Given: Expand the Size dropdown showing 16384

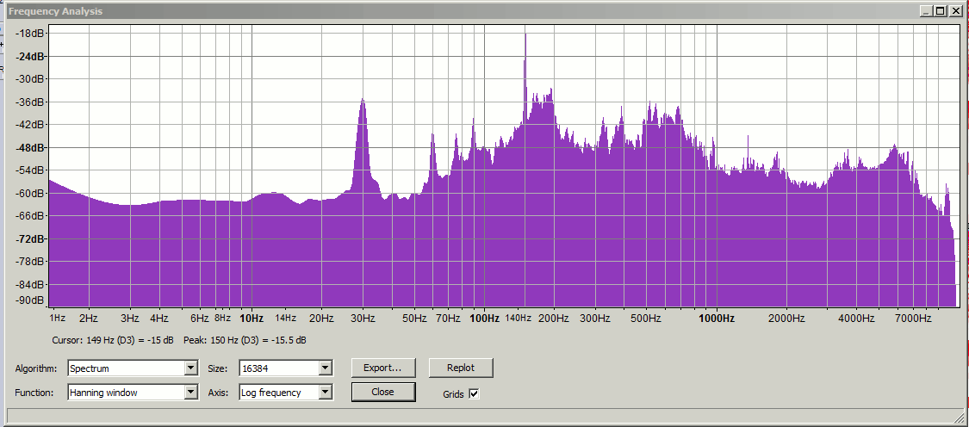Looking at the screenshot, I should click(286, 368).
